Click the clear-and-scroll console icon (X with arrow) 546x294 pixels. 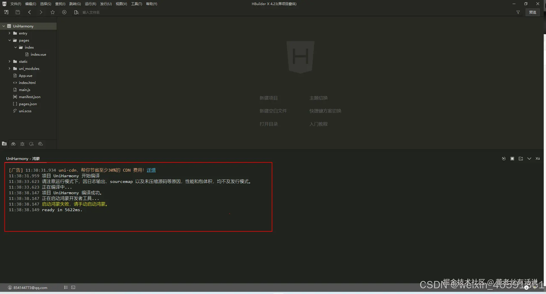(x=538, y=159)
